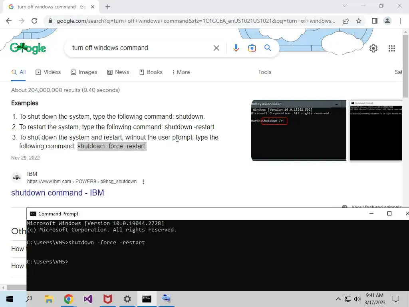
Task: Open File Explorer from the taskbar
Action: (49, 299)
